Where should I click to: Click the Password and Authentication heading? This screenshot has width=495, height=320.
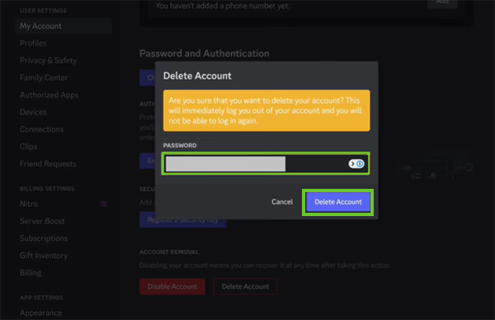[205, 54]
